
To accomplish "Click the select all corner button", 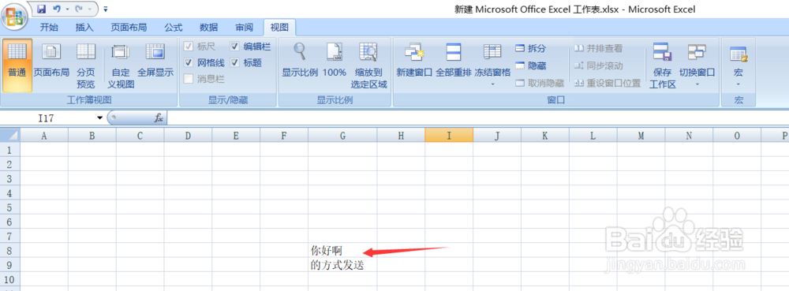I will click(x=10, y=135).
